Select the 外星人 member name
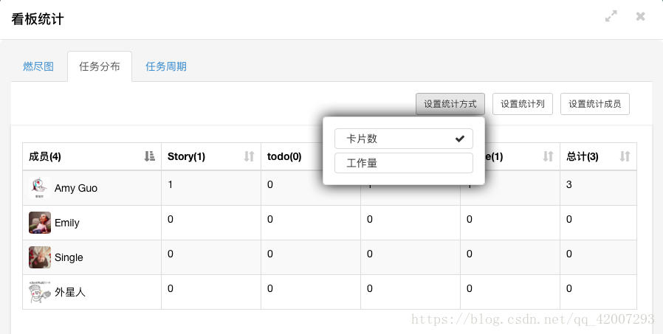Image resolution: width=663 pixels, height=334 pixels. [x=70, y=292]
